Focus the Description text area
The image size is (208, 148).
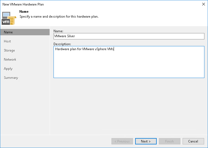[x=129, y=62]
